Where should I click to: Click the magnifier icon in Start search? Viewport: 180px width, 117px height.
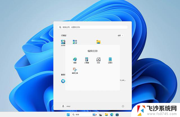tap(60, 27)
